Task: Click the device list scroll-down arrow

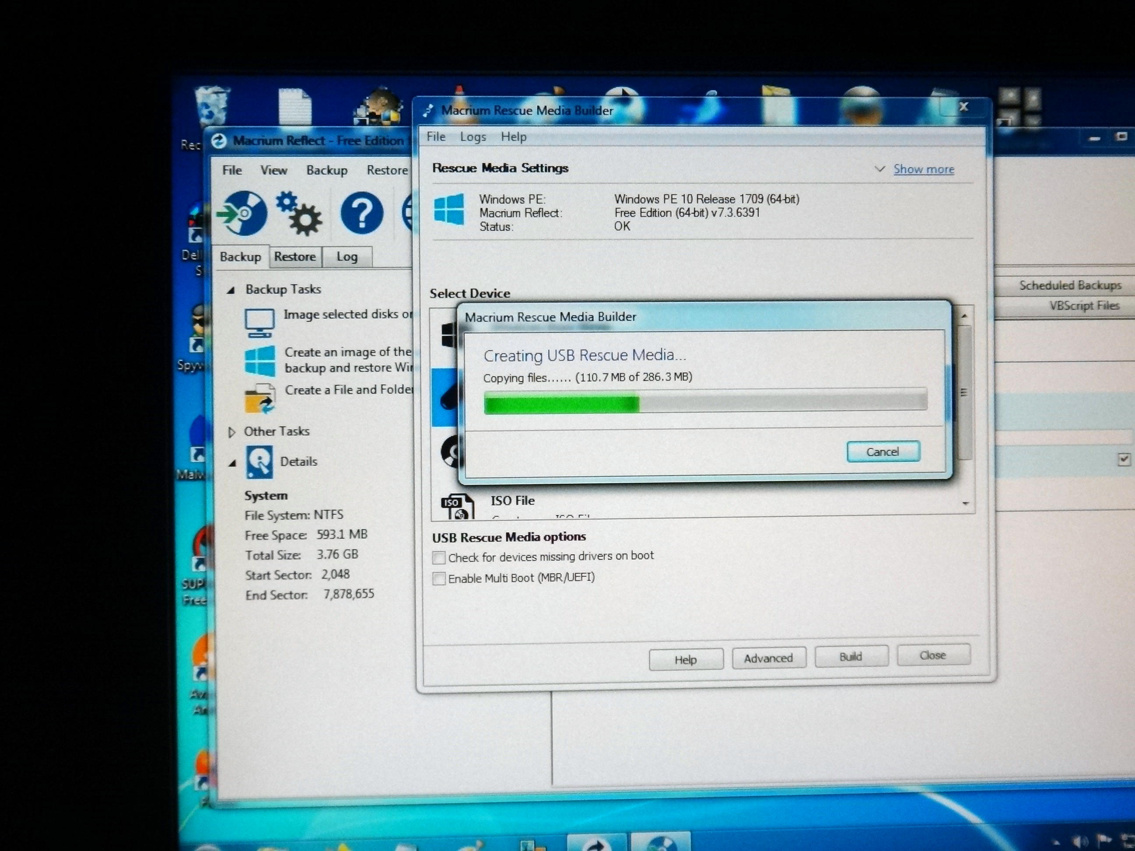Action: coord(966,504)
